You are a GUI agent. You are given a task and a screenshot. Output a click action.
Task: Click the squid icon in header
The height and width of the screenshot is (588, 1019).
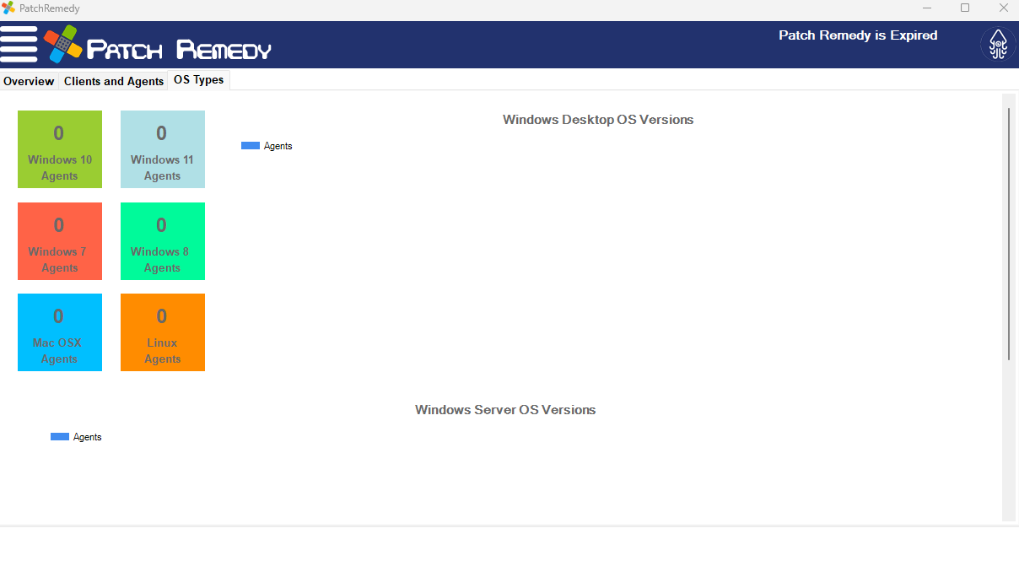coord(998,44)
